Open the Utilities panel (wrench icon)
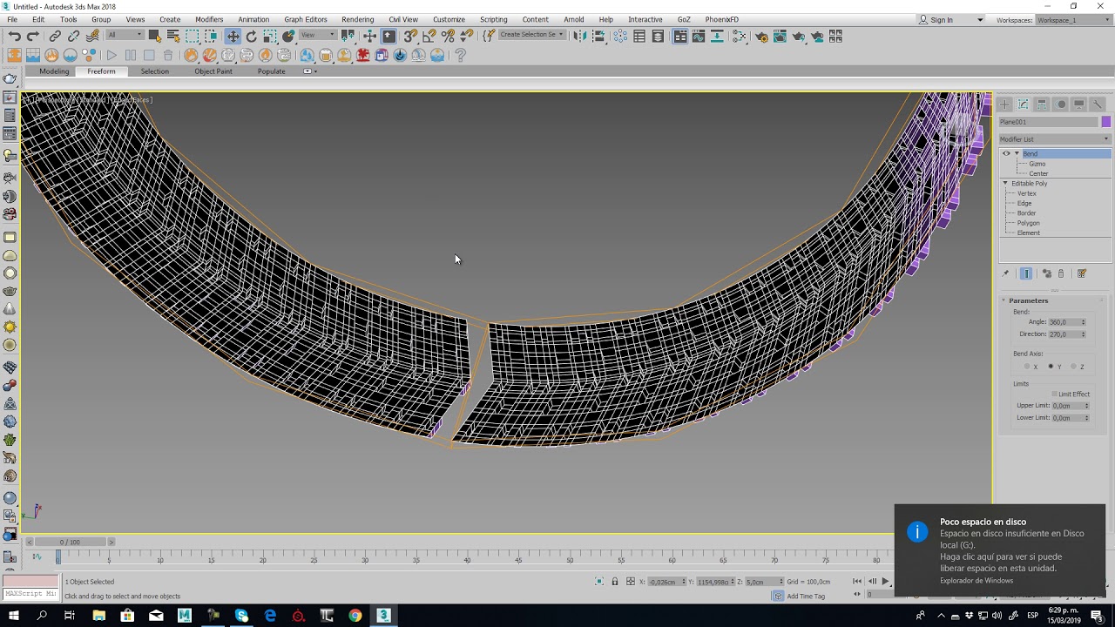 click(x=1098, y=104)
